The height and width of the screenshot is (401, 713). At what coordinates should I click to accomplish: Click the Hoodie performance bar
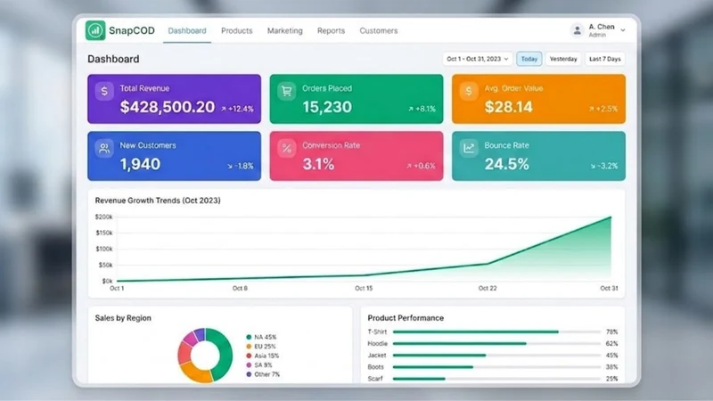click(x=496, y=344)
